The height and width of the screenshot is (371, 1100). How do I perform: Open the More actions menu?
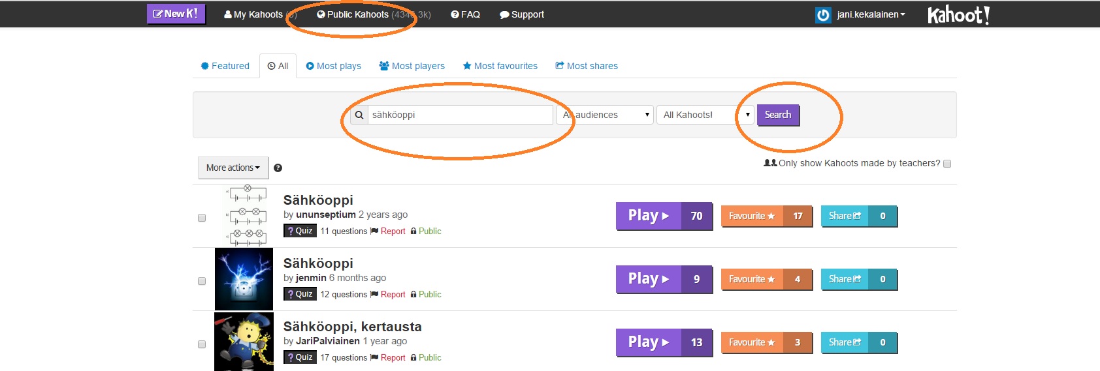[x=233, y=168]
